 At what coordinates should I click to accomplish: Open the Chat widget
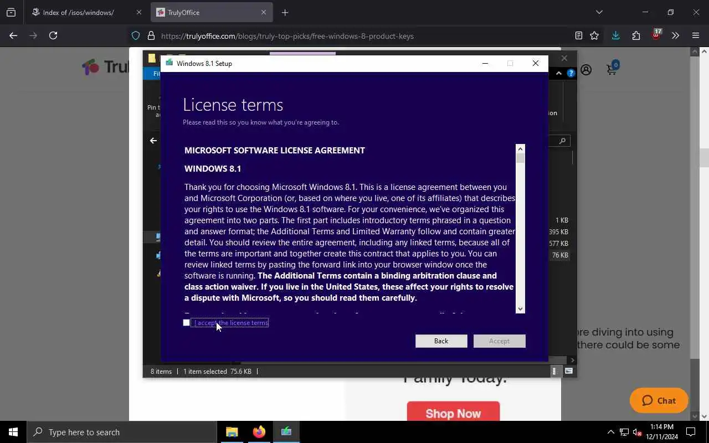tap(659, 400)
